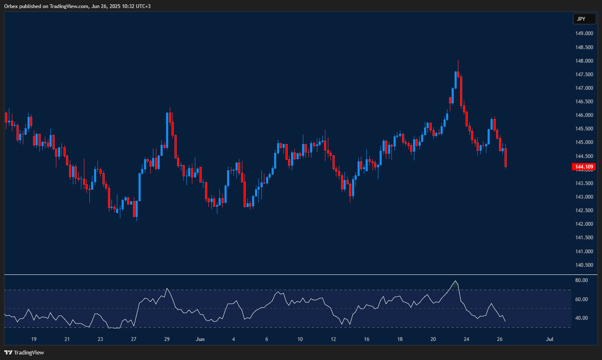Open the Jun axis month label

[x=200, y=339]
